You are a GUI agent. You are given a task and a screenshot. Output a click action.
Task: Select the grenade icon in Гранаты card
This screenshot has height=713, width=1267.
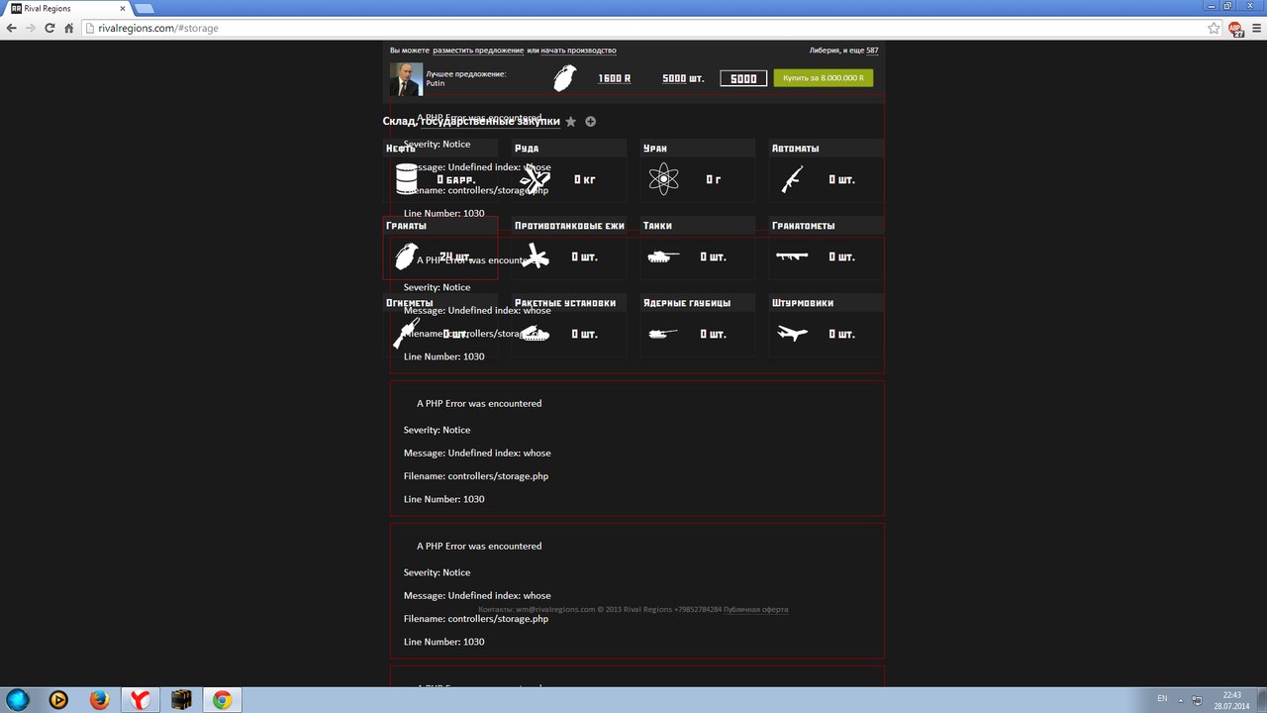pos(406,256)
